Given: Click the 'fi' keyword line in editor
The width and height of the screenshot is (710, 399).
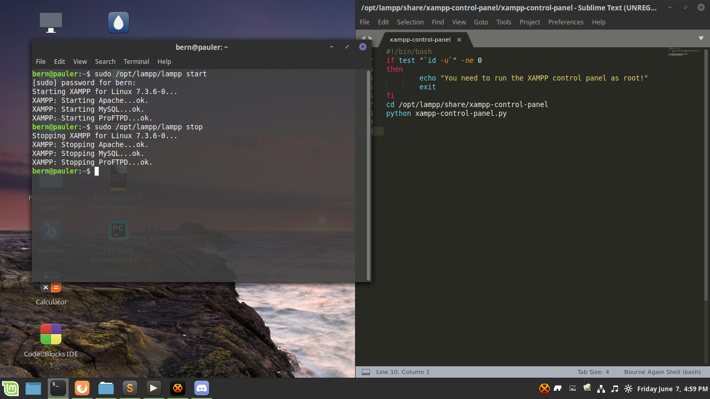Looking at the screenshot, I should pos(390,96).
